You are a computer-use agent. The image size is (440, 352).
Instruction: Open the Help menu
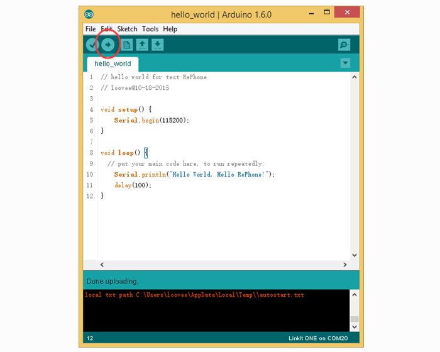170,29
